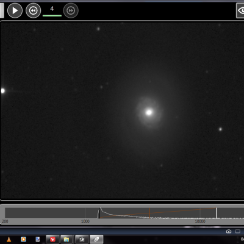The image size is (244, 244).
Task: Step forward with the fast-forward button
Action: [71, 10]
